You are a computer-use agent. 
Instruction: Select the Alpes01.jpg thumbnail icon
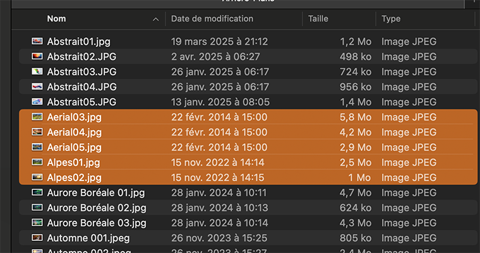37,163
